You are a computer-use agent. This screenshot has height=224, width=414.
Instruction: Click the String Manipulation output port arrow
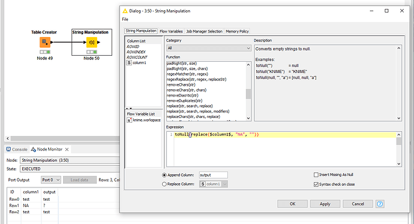(98, 42)
